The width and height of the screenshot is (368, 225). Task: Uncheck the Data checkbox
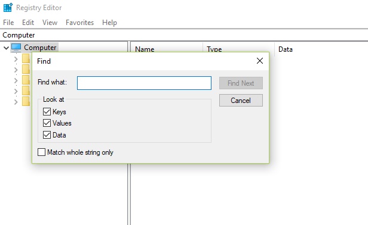47,135
